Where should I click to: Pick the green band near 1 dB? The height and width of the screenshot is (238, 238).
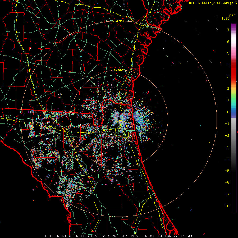point(234,99)
